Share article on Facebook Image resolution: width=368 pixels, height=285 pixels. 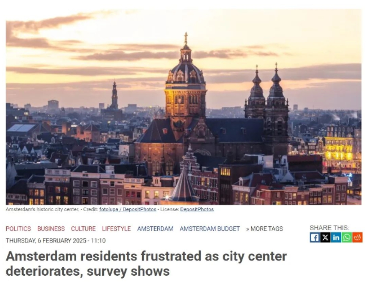[315, 237]
